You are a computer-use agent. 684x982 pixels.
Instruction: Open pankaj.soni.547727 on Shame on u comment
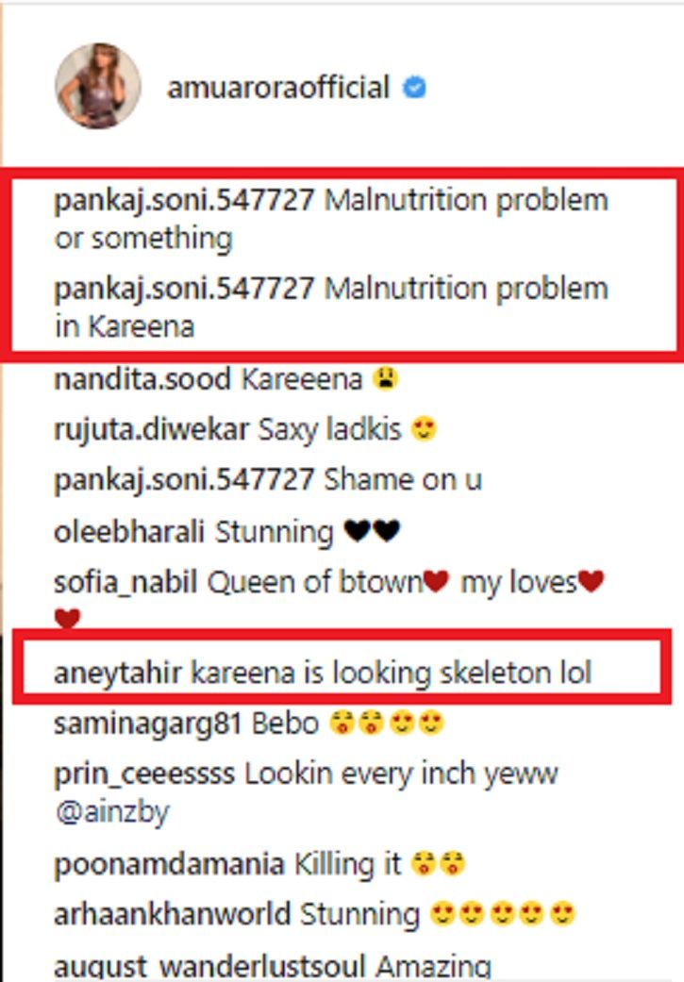point(184,480)
